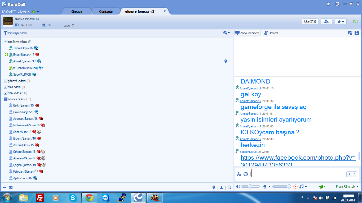Click Ahmet/Şaman/17 sender name at 20:02:06
This screenshot has width=362, height=203.
[250, 139]
